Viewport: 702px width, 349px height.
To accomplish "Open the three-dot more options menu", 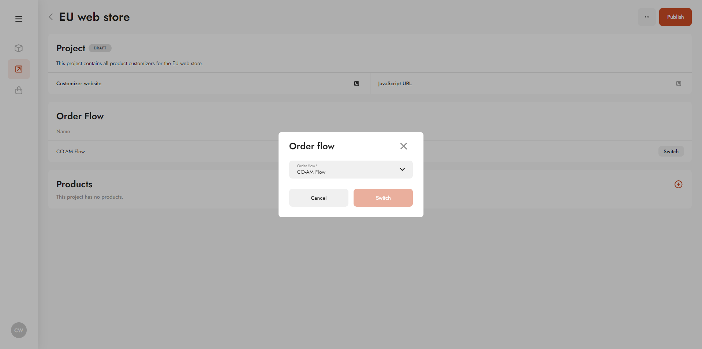I will pyautogui.click(x=647, y=17).
